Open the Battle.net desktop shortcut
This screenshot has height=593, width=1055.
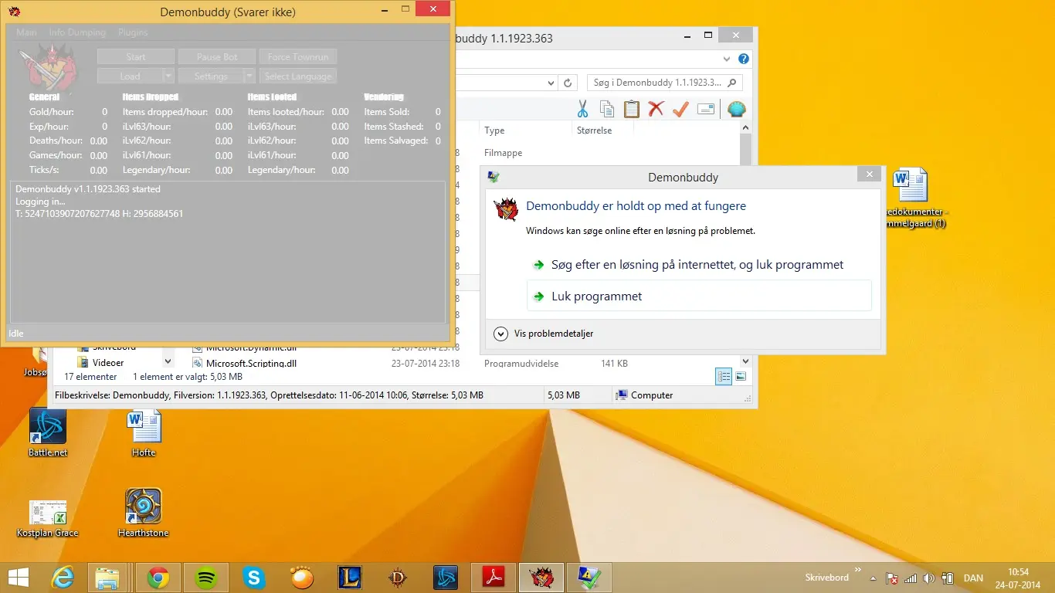48,432
